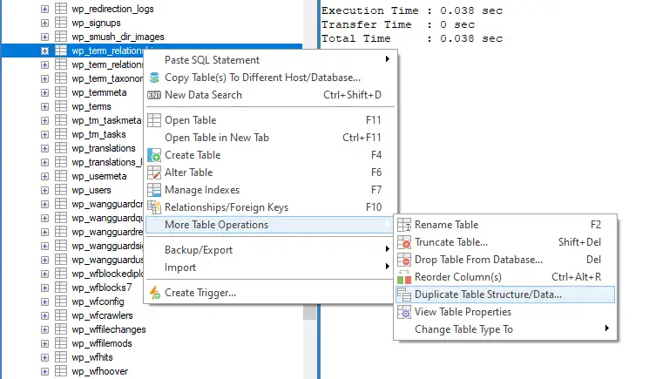Click the Copy Table(s) To Different Host icon

(x=154, y=78)
